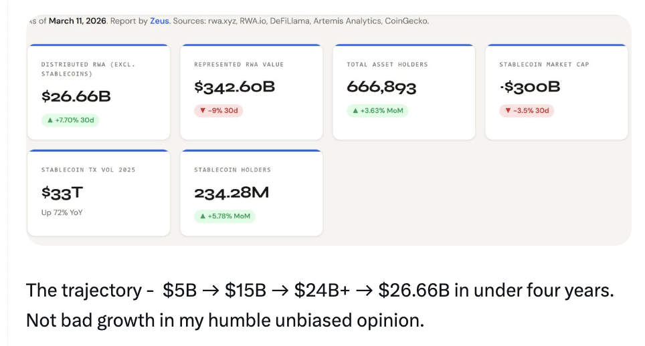Click the 666,893 holders figure
The width and height of the screenshot is (645, 346).
tap(381, 87)
